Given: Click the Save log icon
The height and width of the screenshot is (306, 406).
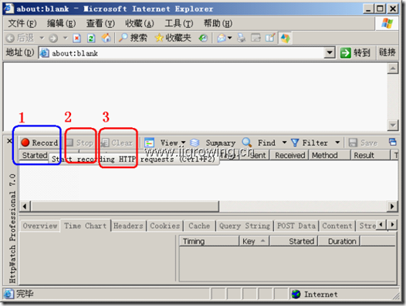Looking at the screenshot, I should tap(353, 143).
